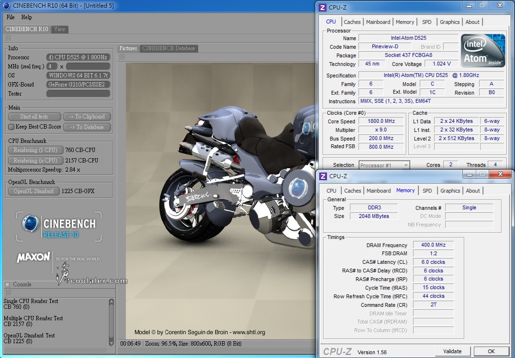Click the 760 CB-CPU score text
The height and width of the screenshot is (358, 515).
click(80, 150)
